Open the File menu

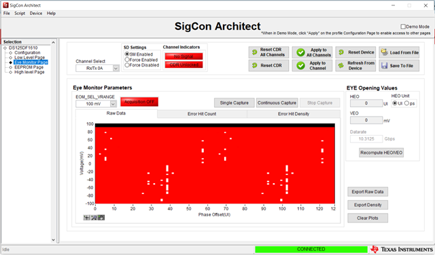point(7,14)
